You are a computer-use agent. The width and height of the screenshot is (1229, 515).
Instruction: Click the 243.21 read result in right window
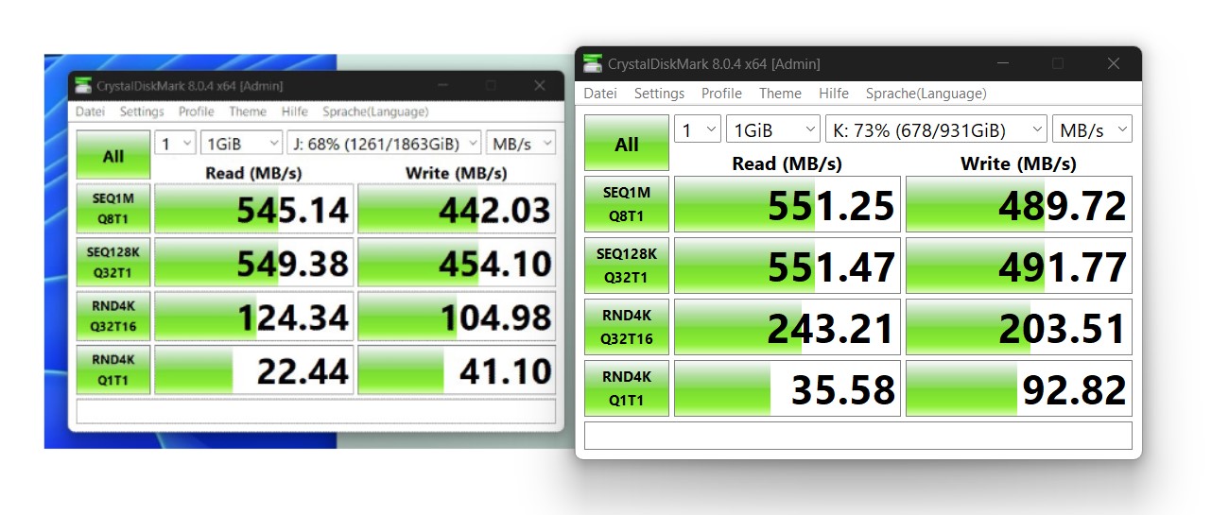(788, 327)
